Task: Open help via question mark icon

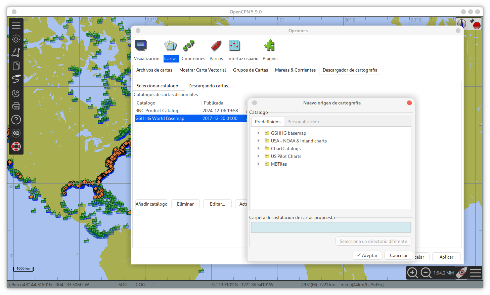Action: (16, 120)
